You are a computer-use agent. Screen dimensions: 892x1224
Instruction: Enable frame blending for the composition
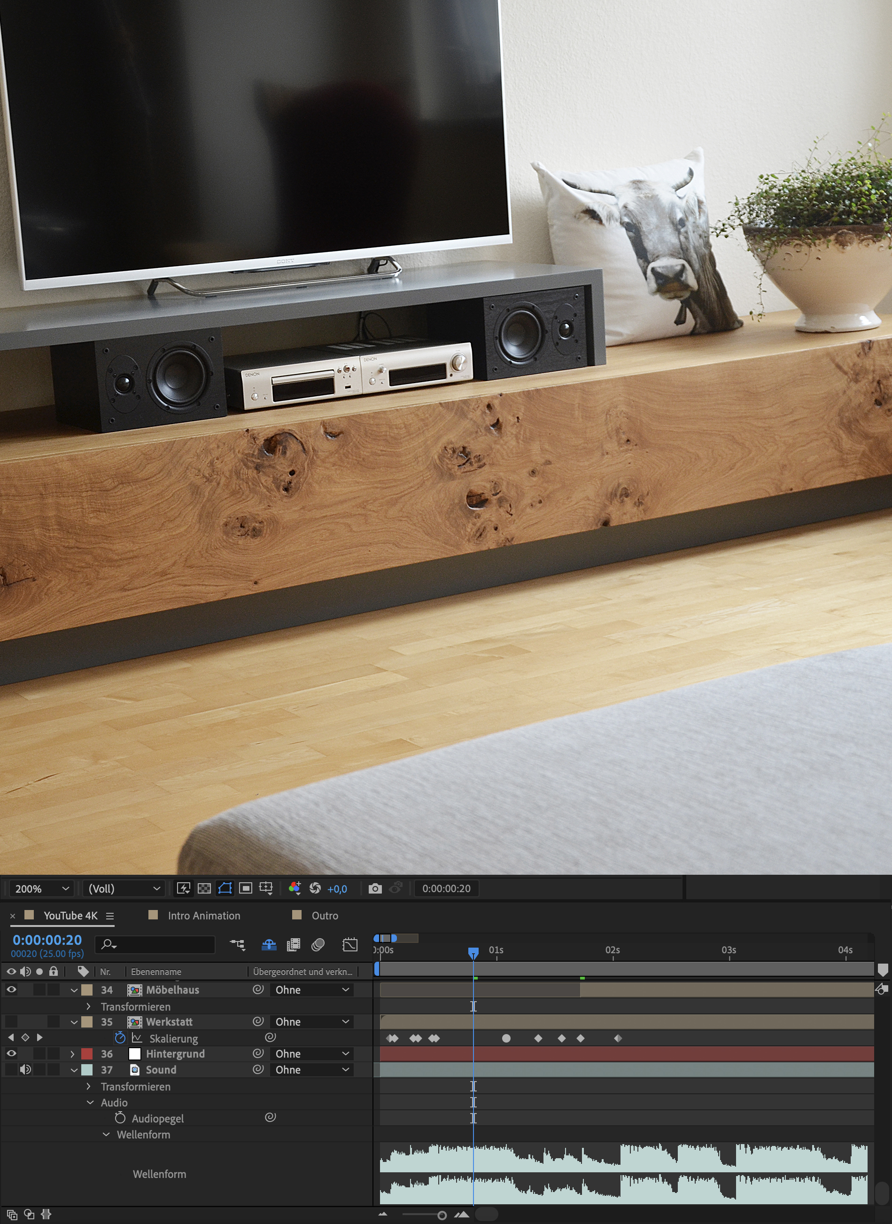(x=294, y=945)
